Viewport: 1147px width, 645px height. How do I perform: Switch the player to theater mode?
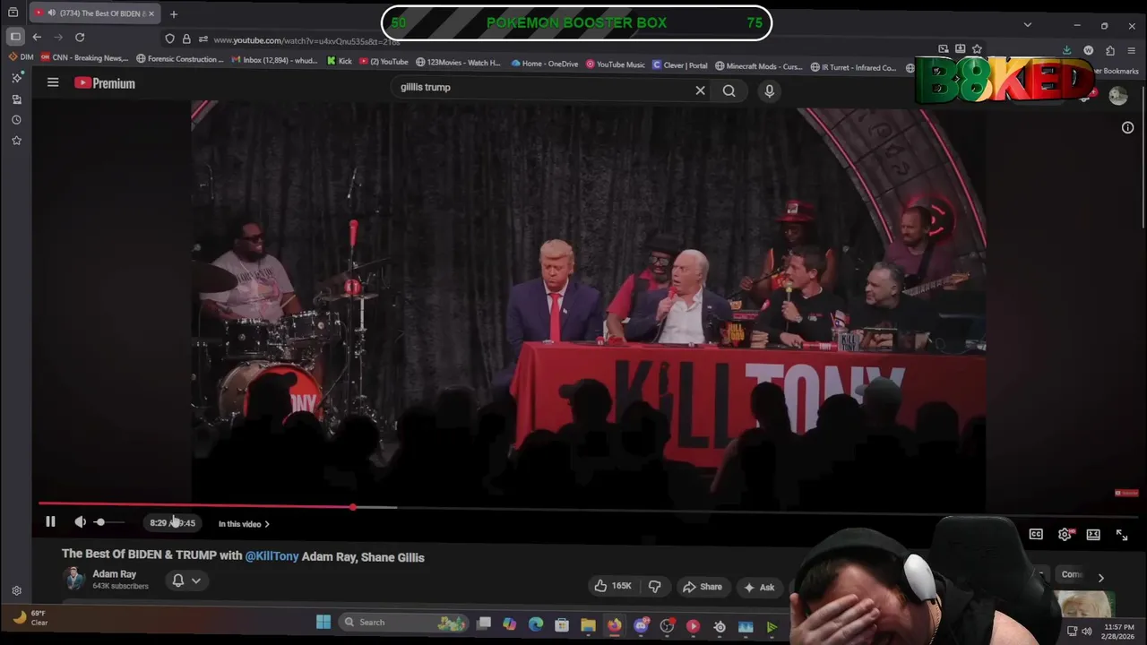[1093, 535]
